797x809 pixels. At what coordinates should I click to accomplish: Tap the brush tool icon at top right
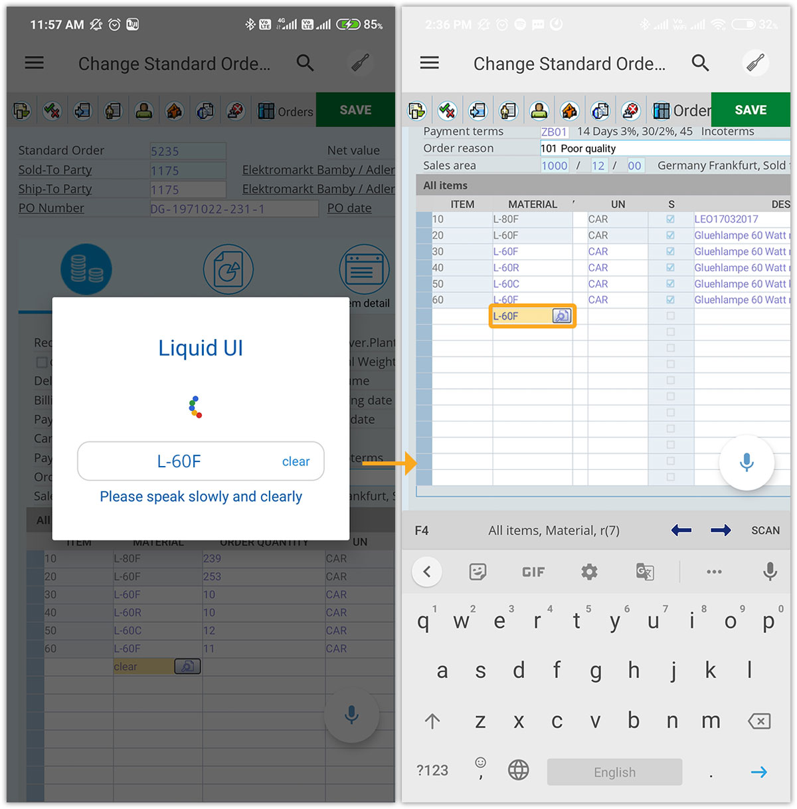[x=755, y=63]
